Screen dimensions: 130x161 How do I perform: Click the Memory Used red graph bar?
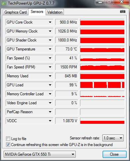[102, 76]
